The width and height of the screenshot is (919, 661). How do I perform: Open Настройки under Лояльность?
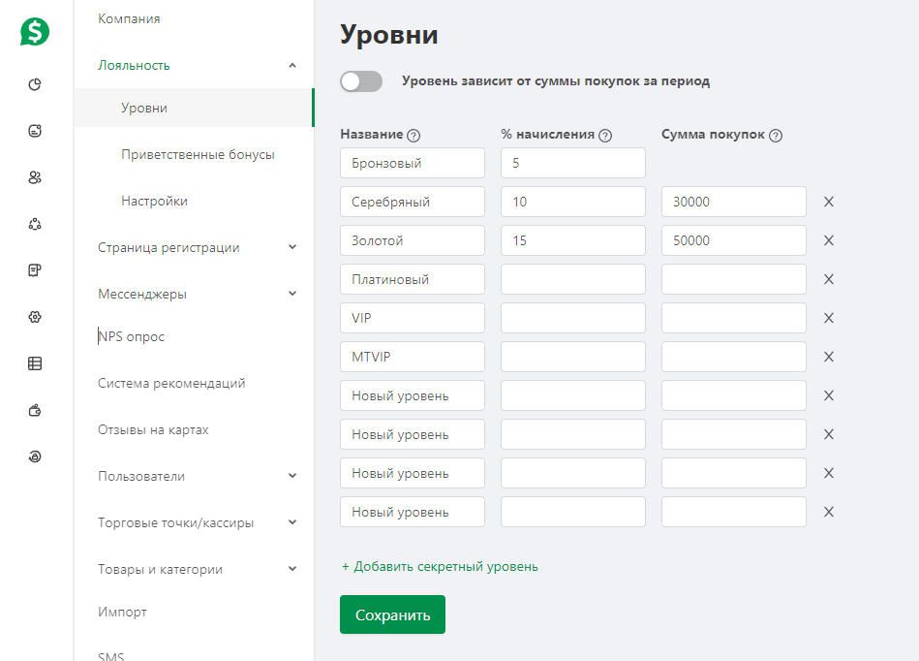pos(154,202)
